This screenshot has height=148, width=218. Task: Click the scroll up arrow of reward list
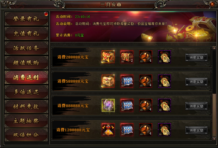(214, 48)
